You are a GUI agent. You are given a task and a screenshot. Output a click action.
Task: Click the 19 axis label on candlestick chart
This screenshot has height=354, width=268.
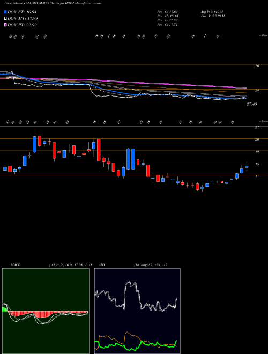point(257,152)
